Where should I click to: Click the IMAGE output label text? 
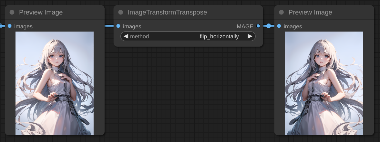click(x=244, y=26)
